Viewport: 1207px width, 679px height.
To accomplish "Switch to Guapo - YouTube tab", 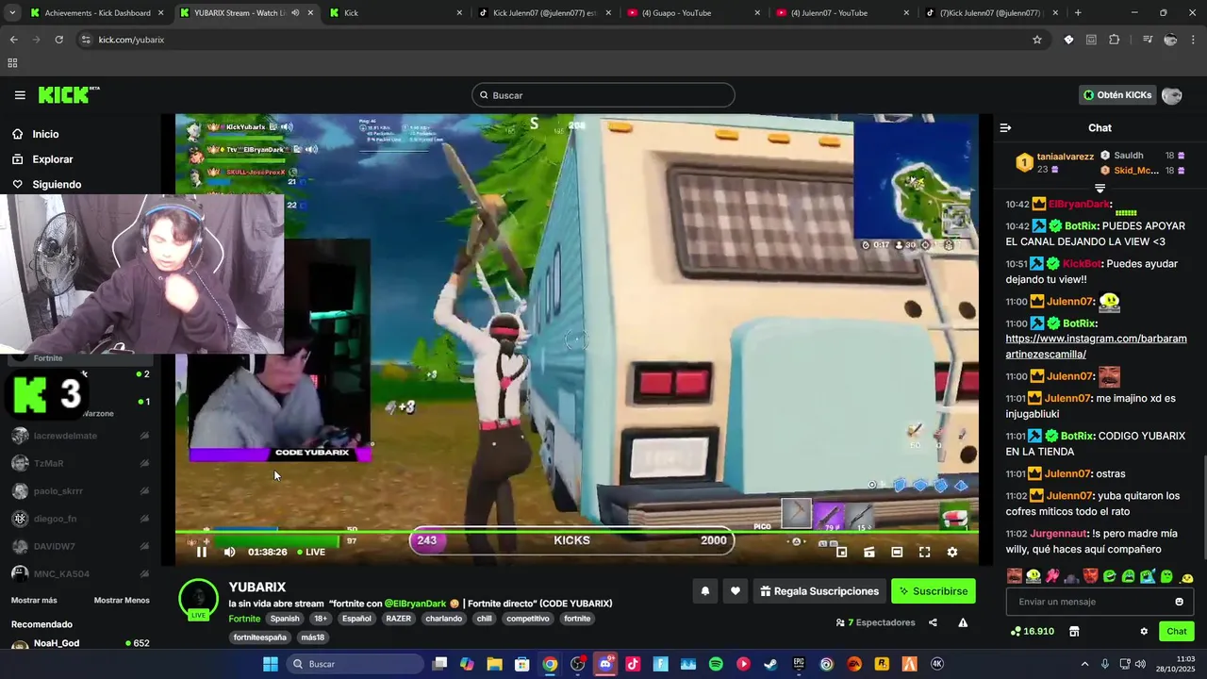I will (695, 13).
